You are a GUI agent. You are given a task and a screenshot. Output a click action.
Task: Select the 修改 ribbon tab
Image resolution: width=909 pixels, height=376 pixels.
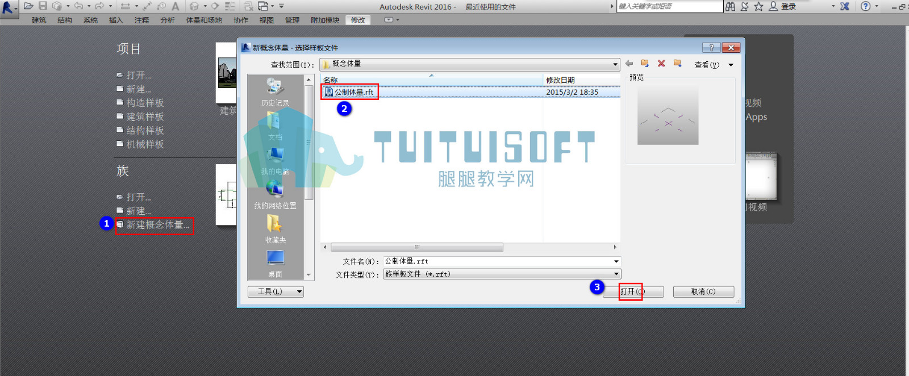click(x=358, y=20)
